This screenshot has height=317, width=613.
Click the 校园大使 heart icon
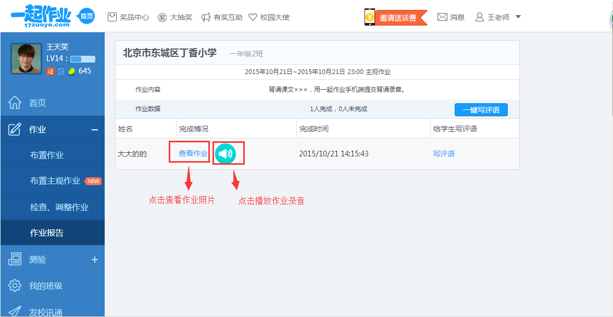[x=253, y=17]
